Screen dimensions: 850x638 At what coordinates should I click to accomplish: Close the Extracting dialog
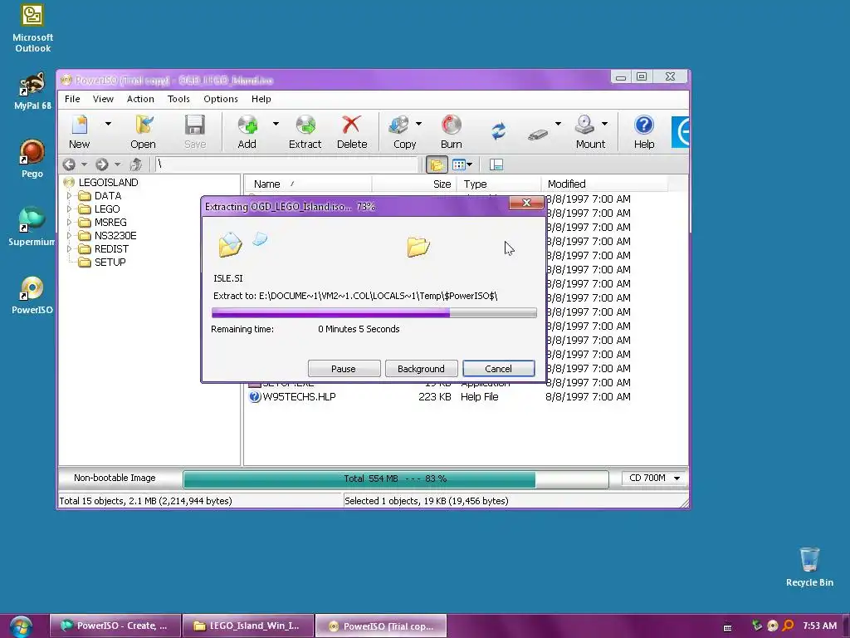click(x=525, y=203)
